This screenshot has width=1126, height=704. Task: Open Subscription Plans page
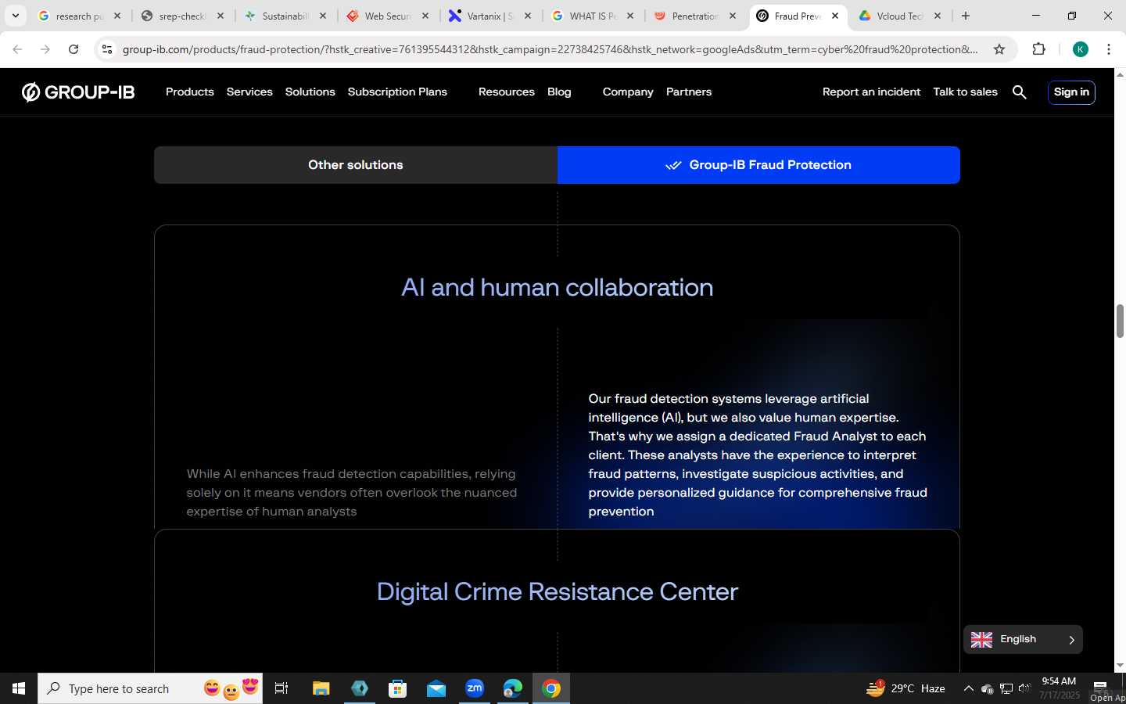397,92
